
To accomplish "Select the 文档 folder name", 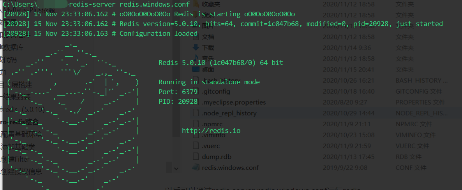I will pos(208,37).
